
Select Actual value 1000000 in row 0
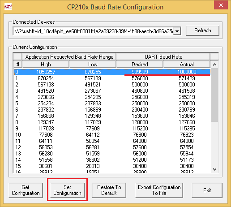(x=187, y=72)
